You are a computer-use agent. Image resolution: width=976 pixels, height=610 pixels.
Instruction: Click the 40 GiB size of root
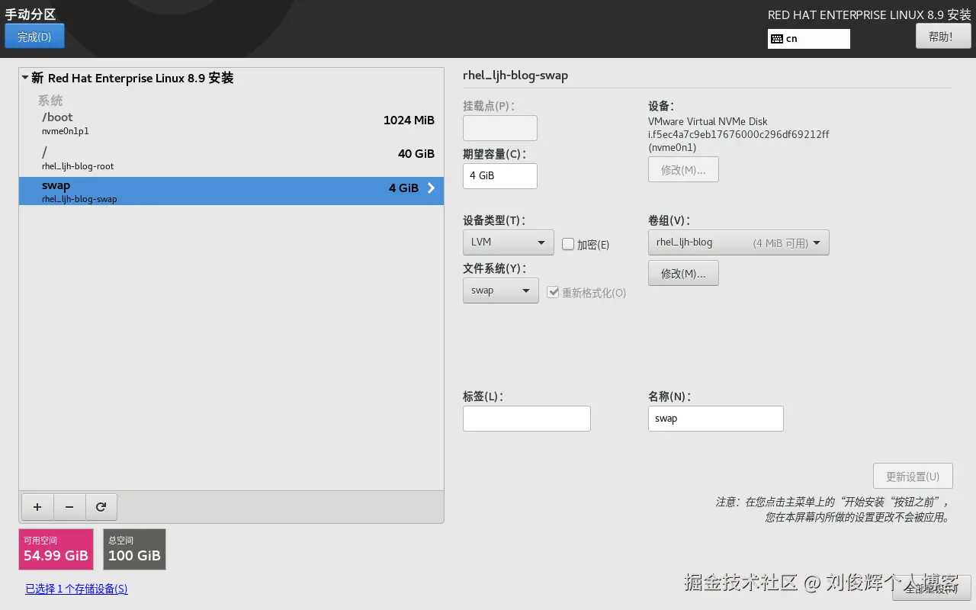pos(416,154)
